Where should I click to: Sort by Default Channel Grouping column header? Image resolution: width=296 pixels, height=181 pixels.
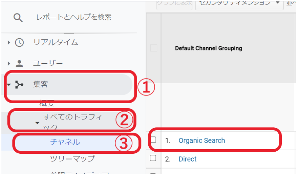[208, 48]
